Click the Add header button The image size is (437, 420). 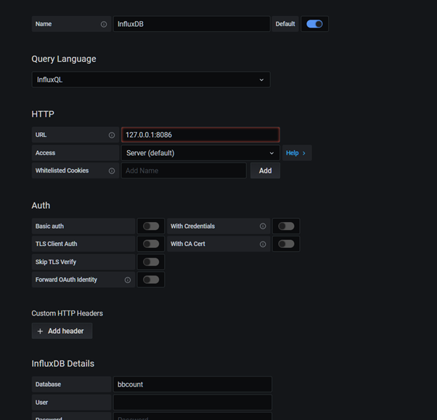point(62,331)
